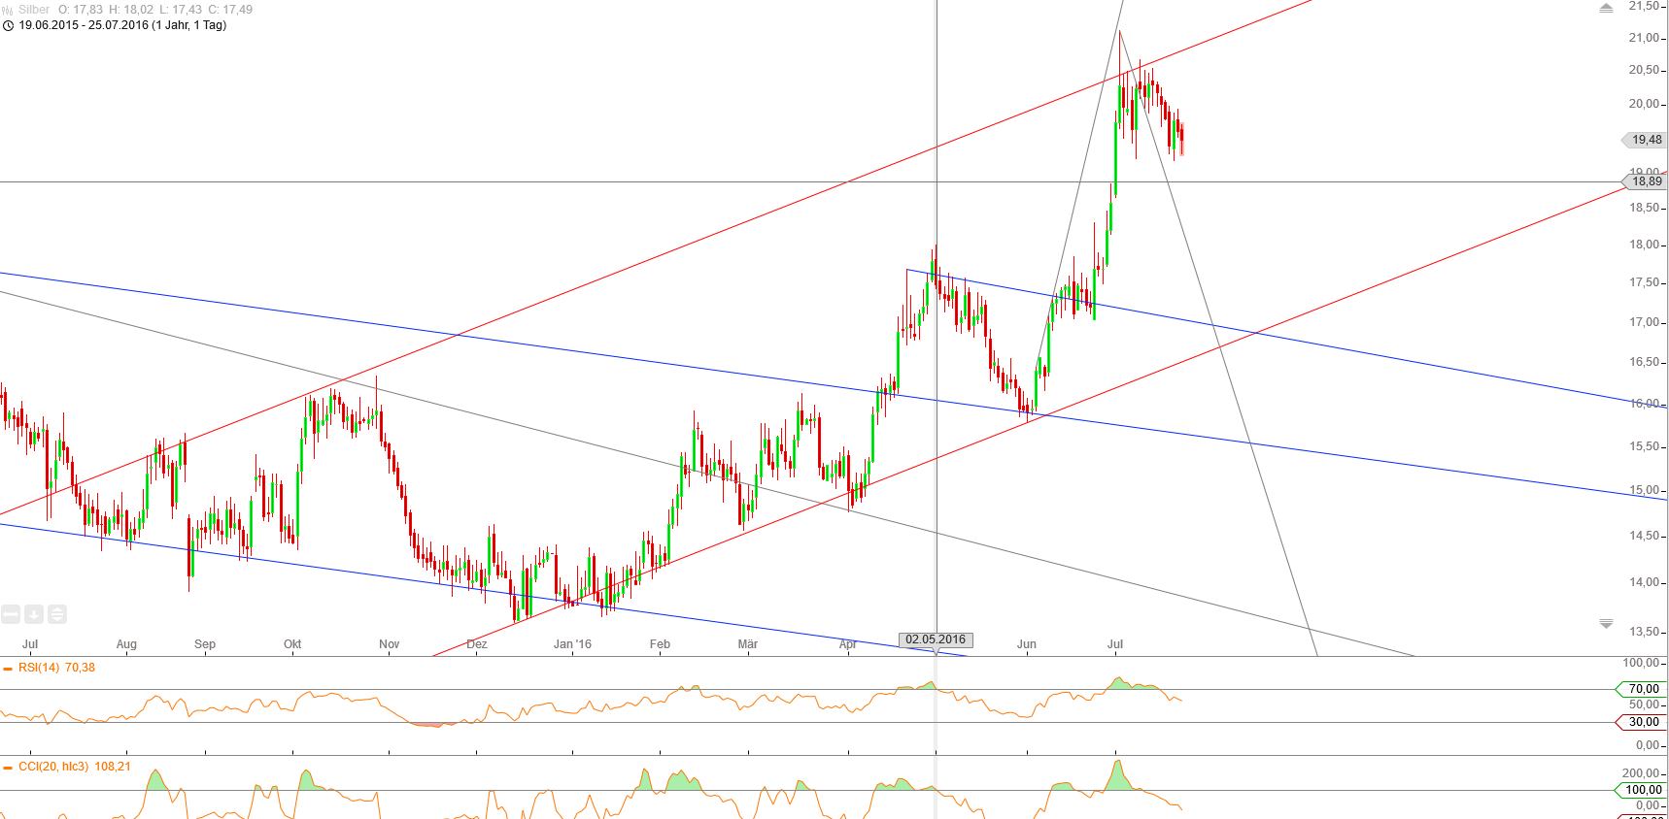Click the RSI(14) 70,38 indicator label
The height and width of the screenshot is (819, 1669).
pyautogui.click(x=56, y=668)
